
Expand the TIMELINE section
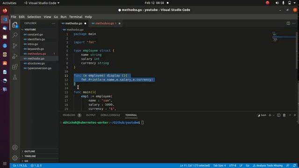tap(30, 156)
